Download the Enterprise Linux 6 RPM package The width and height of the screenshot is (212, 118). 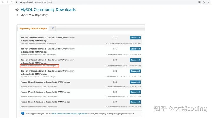point(135,71)
